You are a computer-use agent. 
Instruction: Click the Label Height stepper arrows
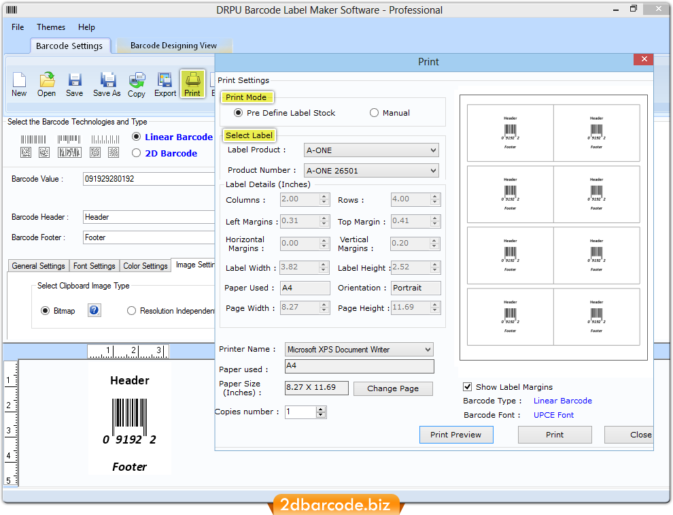(435, 267)
